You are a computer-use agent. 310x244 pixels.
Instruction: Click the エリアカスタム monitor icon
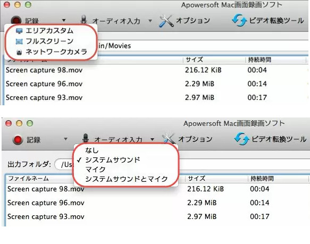point(19,31)
